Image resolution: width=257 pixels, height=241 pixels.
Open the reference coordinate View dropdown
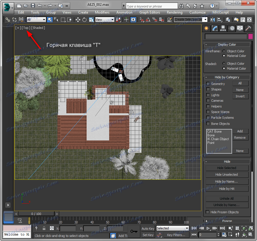pos(105,20)
